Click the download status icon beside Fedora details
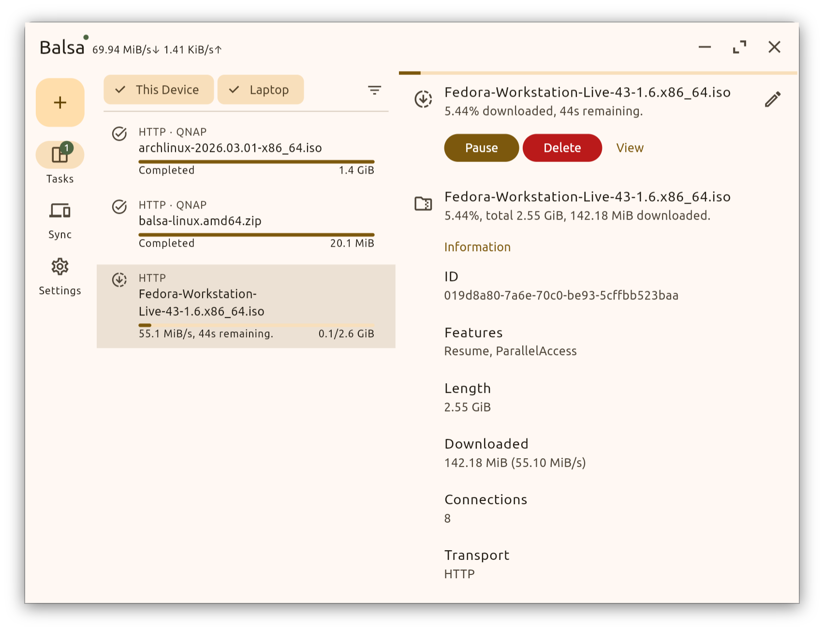 click(x=423, y=98)
